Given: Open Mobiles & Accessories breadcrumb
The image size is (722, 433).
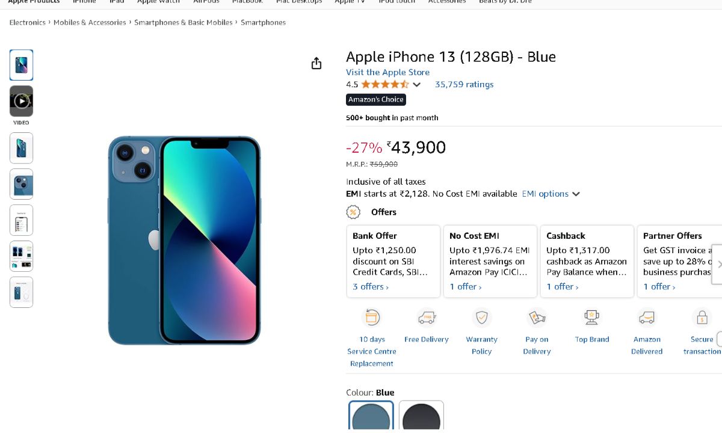Looking at the screenshot, I should (90, 22).
